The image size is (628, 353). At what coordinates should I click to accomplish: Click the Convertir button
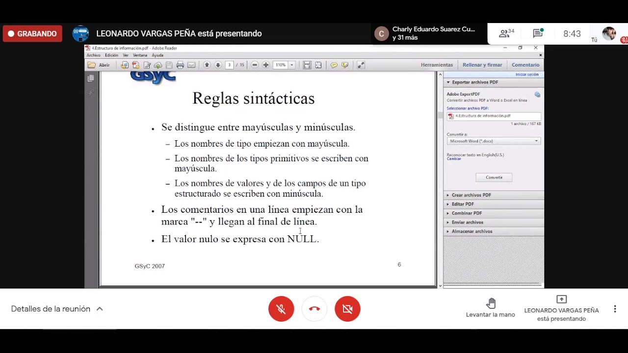(x=494, y=177)
